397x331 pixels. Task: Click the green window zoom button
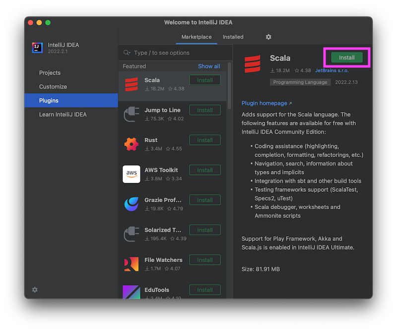coord(48,23)
